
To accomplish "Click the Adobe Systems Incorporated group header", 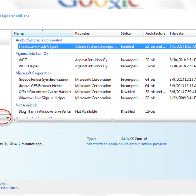I will point(39,40).
